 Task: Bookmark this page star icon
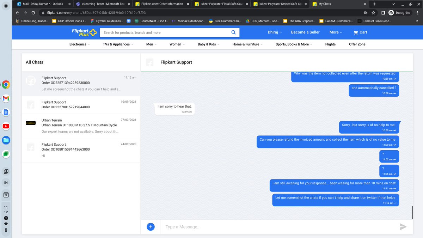(x=373, y=13)
